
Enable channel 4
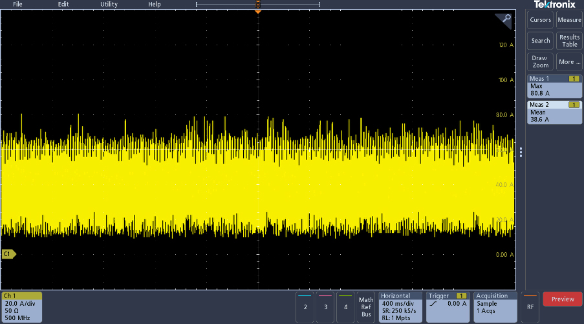pos(346,307)
